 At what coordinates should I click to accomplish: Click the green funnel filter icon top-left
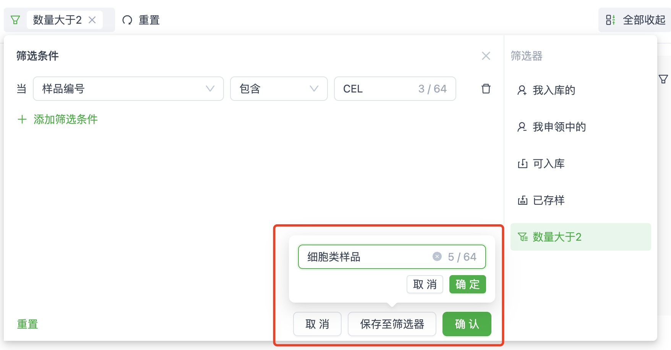point(15,19)
